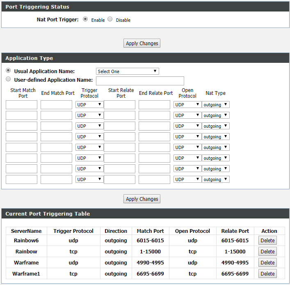Open the Usual Application Name 'Select One' dropdown

tap(128, 71)
